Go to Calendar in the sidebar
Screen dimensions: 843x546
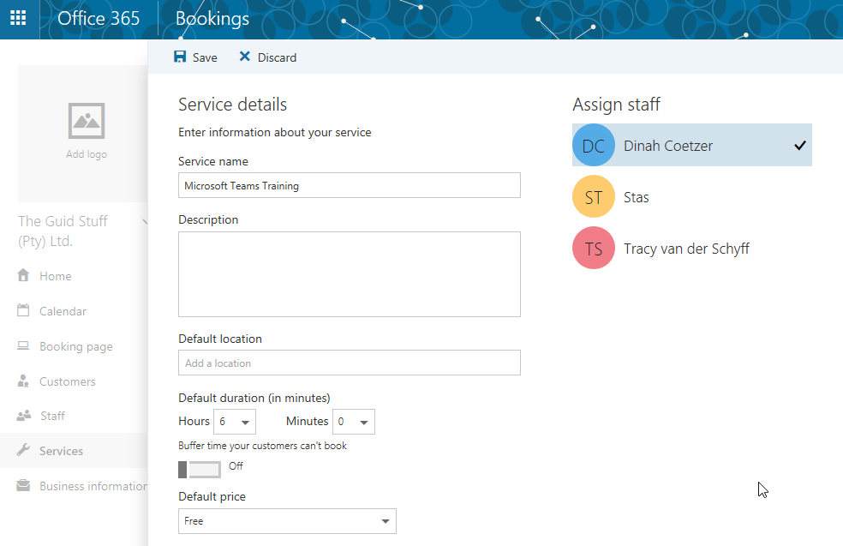tap(63, 311)
